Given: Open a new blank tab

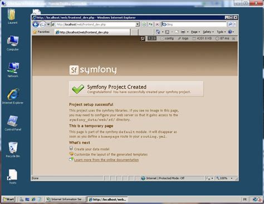Looking at the screenshot, I should [x=134, y=32].
